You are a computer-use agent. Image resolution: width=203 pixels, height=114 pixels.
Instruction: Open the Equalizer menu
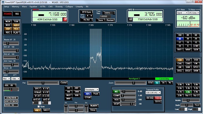33,7
